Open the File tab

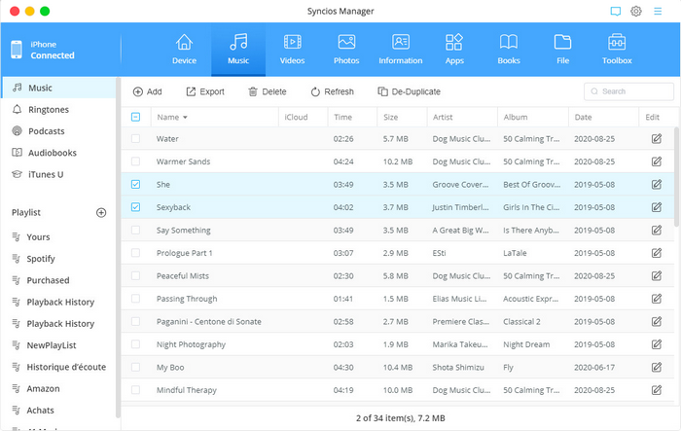562,50
